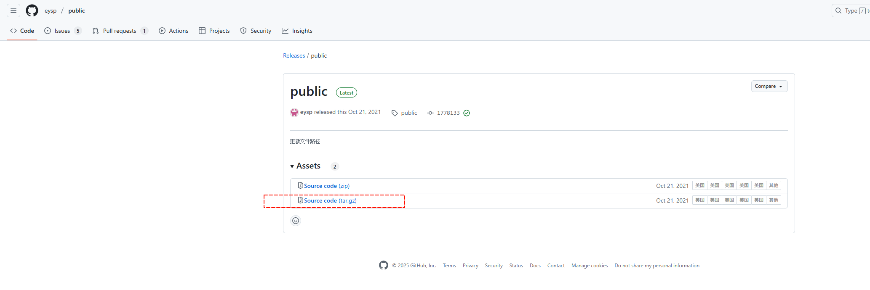Open the Projects tab
Image resolution: width=870 pixels, height=290 pixels.
click(x=214, y=31)
